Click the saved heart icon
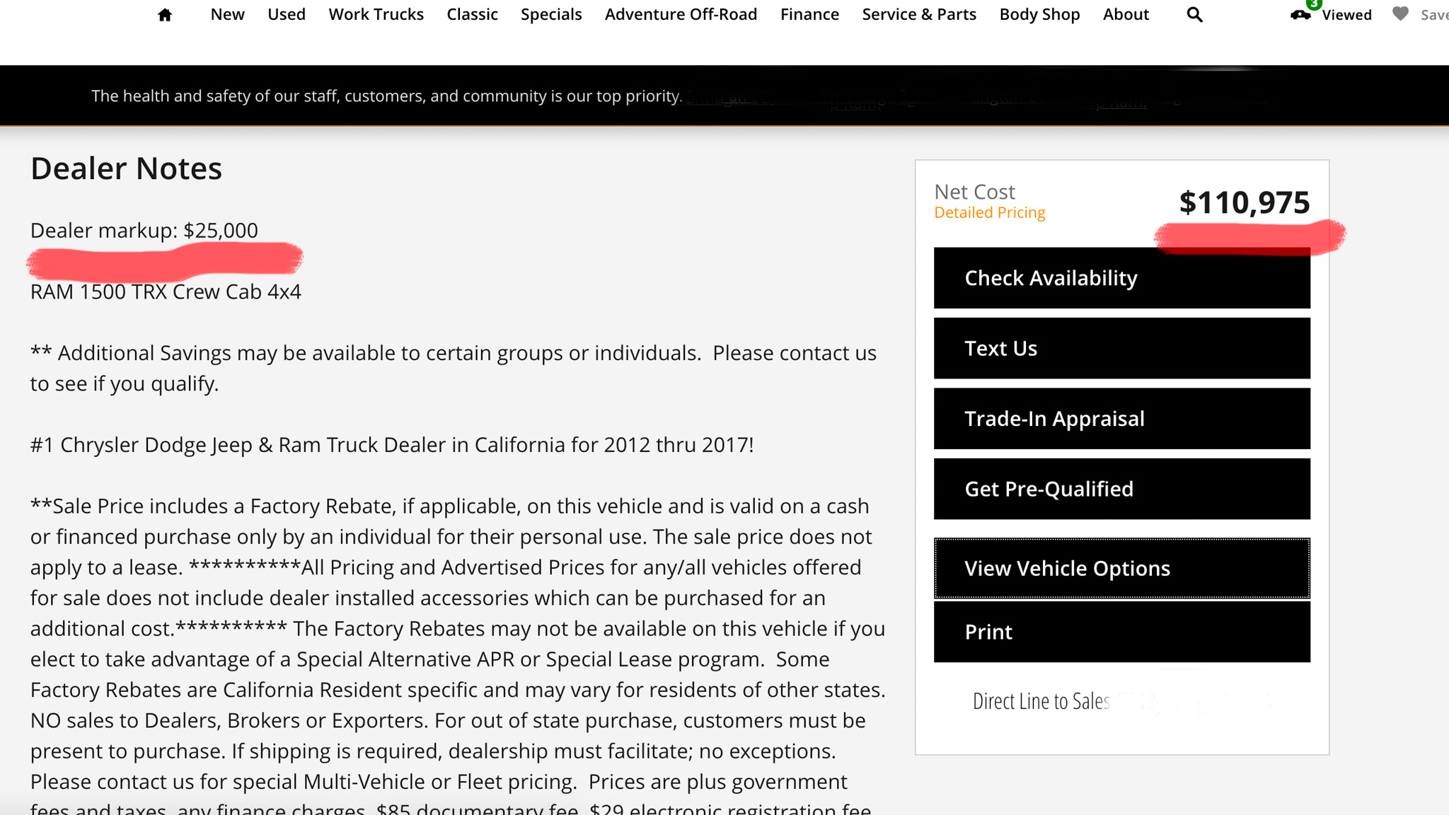 pyautogui.click(x=1400, y=14)
